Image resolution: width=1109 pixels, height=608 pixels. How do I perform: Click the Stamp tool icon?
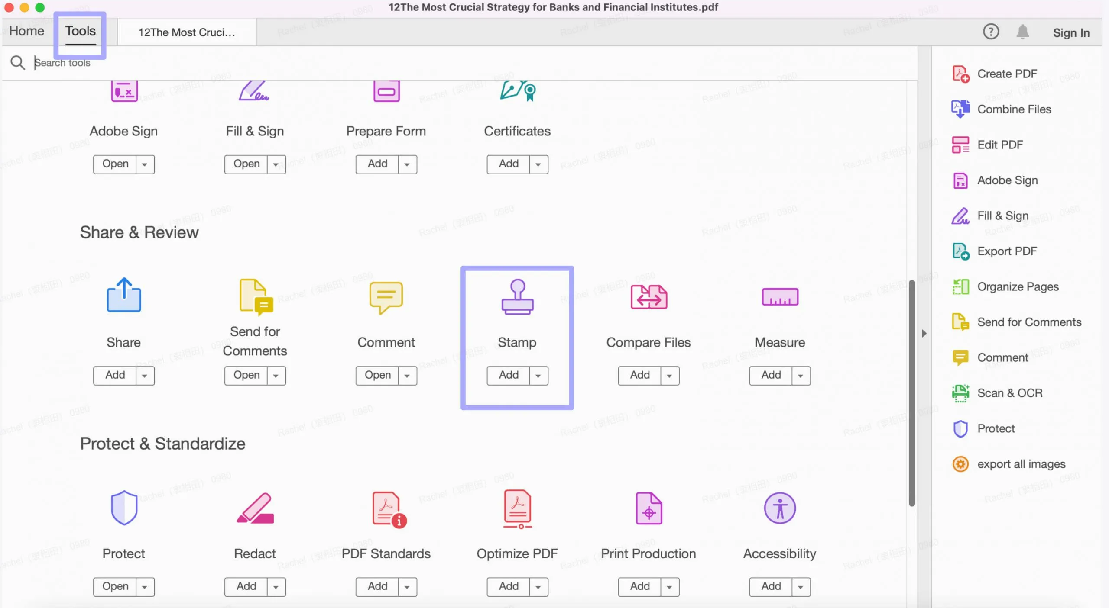click(517, 296)
